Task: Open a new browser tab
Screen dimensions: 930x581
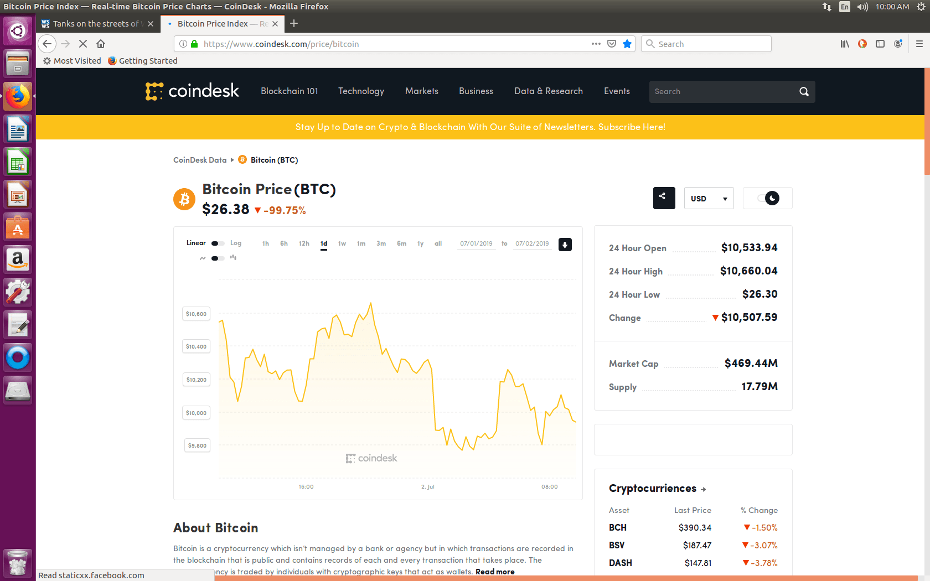Action: coord(294,24)
